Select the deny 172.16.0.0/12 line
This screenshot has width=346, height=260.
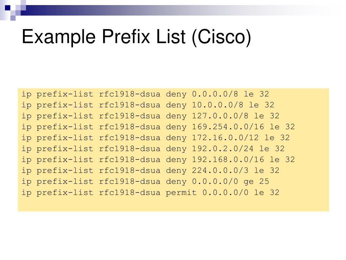pyautogui.click(x=155, y=138)
